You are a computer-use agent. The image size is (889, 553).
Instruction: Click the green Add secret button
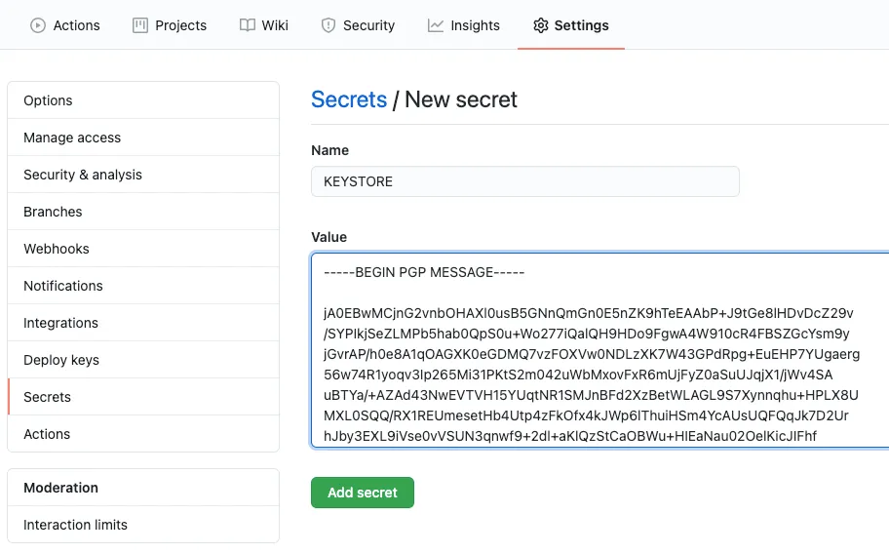(363, 493)
